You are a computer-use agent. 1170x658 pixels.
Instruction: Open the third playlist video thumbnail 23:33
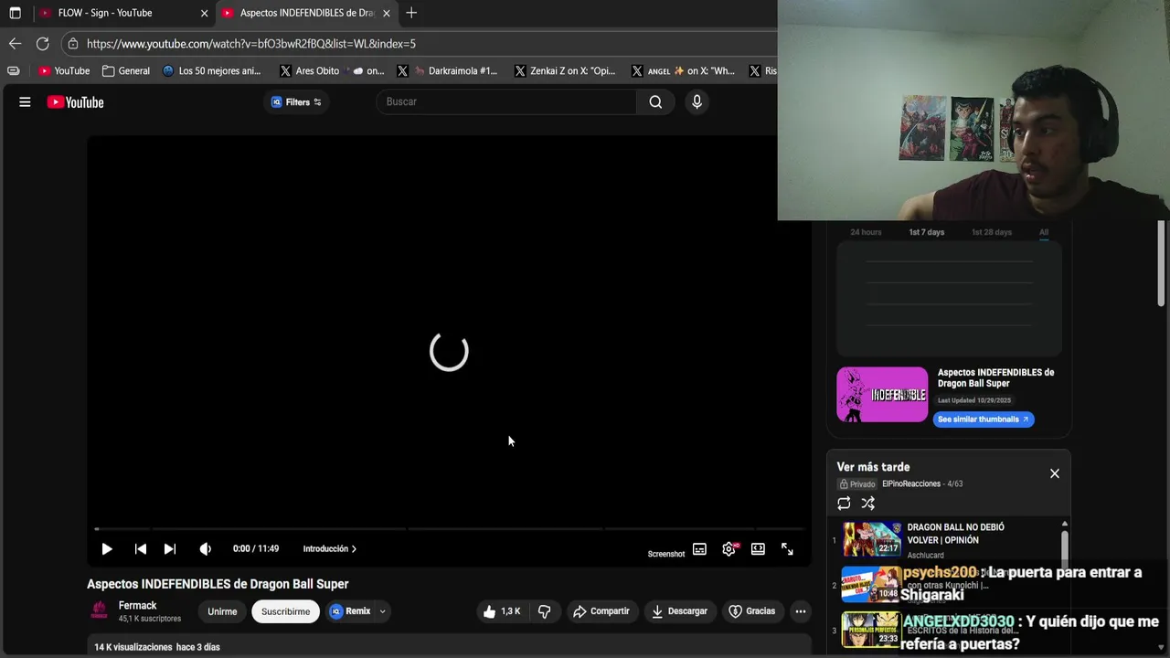pos(871,631)
